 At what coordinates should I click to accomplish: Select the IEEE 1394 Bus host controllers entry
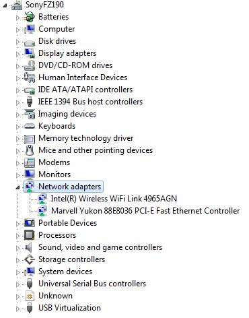pos(90,102)
